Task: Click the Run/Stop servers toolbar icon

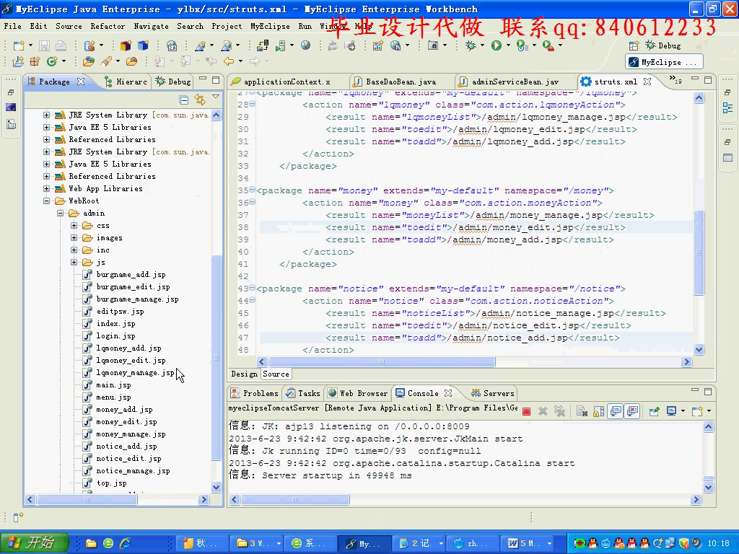Action: (281, 45)
